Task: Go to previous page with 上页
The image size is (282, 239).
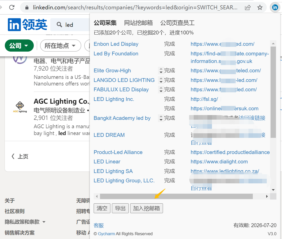Action: click(20, 157)
